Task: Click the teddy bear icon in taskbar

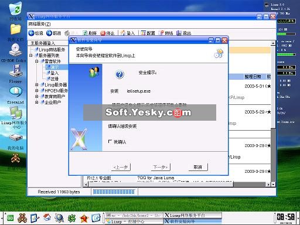Action: click(x=22, y=218)
